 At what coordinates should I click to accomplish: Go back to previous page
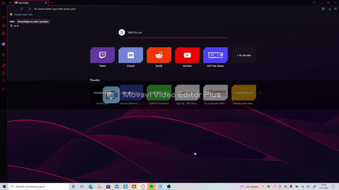tap(10, 9)
